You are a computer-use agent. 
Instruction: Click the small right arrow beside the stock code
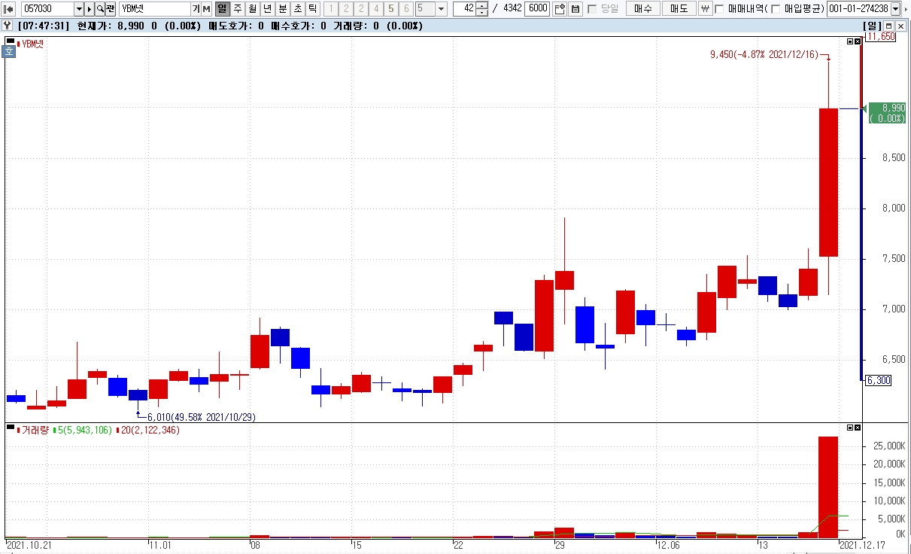90,9
